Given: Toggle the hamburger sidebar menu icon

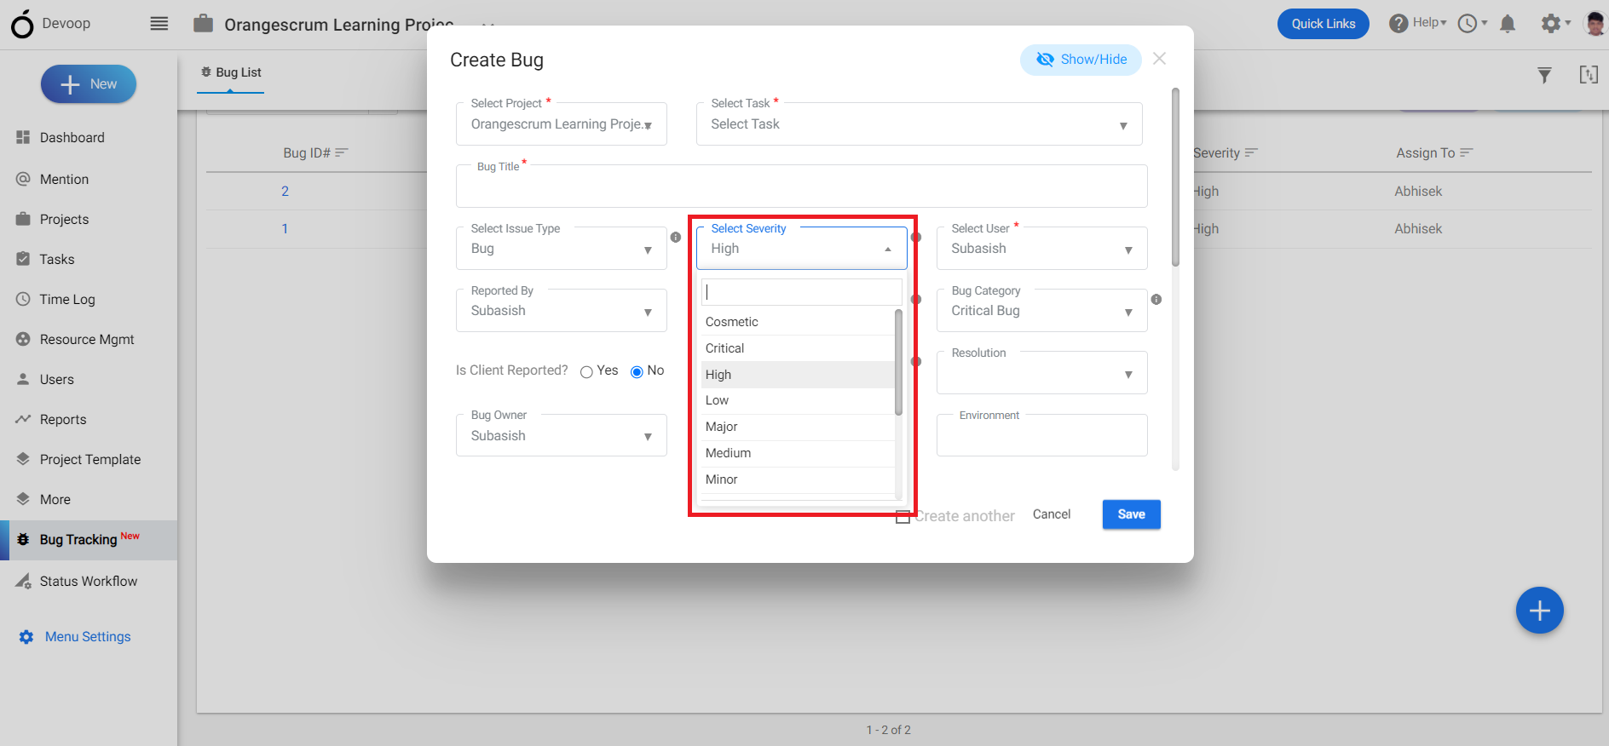Looking at the screenshot, I should [x=159, y=23].
